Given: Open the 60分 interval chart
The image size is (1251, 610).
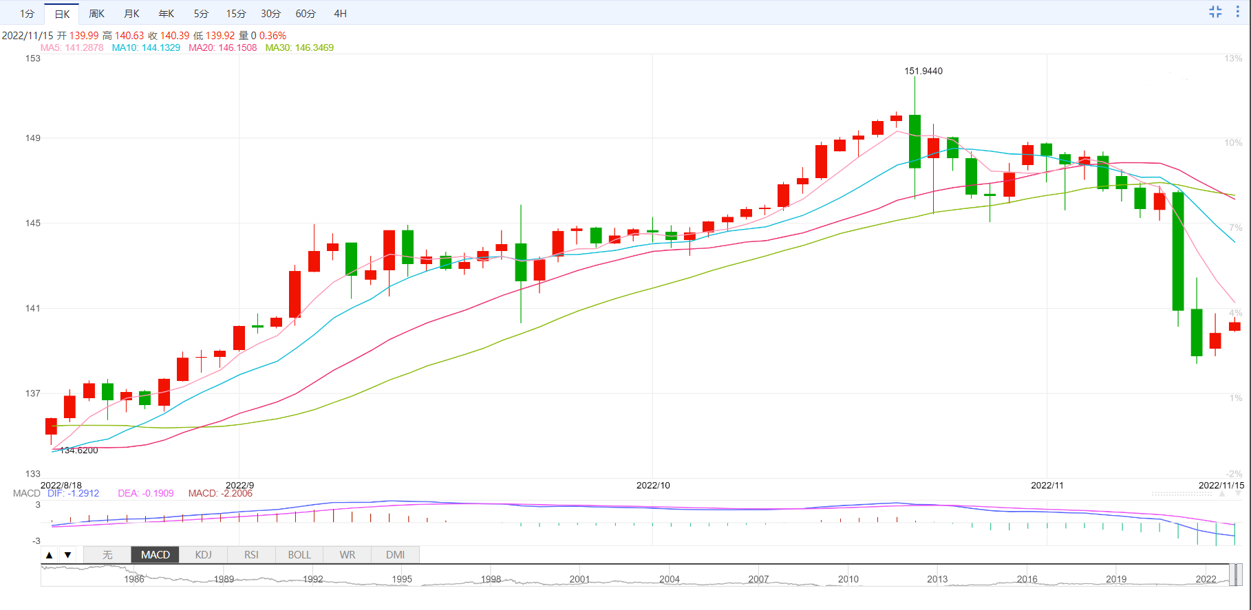Looking at the screenshot, I should click(x=306, y=14).
